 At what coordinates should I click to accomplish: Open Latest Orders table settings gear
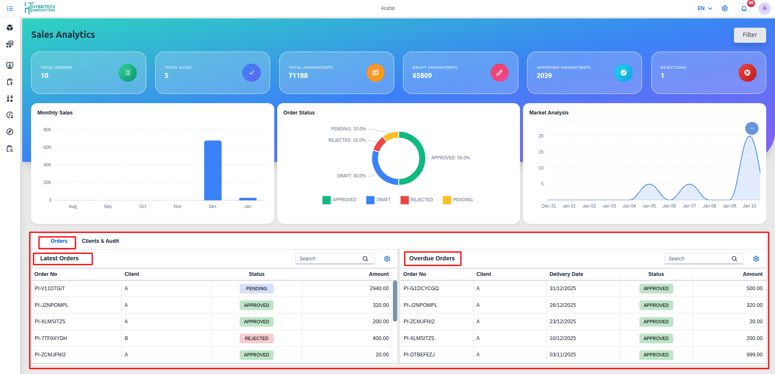[387, 259]
